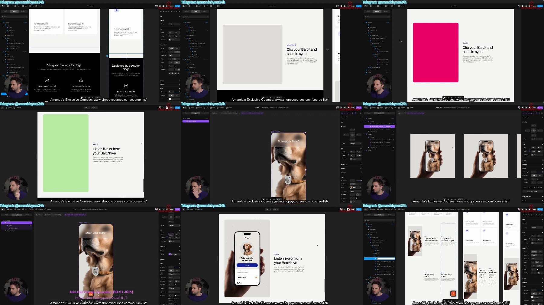
Task: Click play preview icon in Use-AI phone frame
Action: click(x=348, y=209)
